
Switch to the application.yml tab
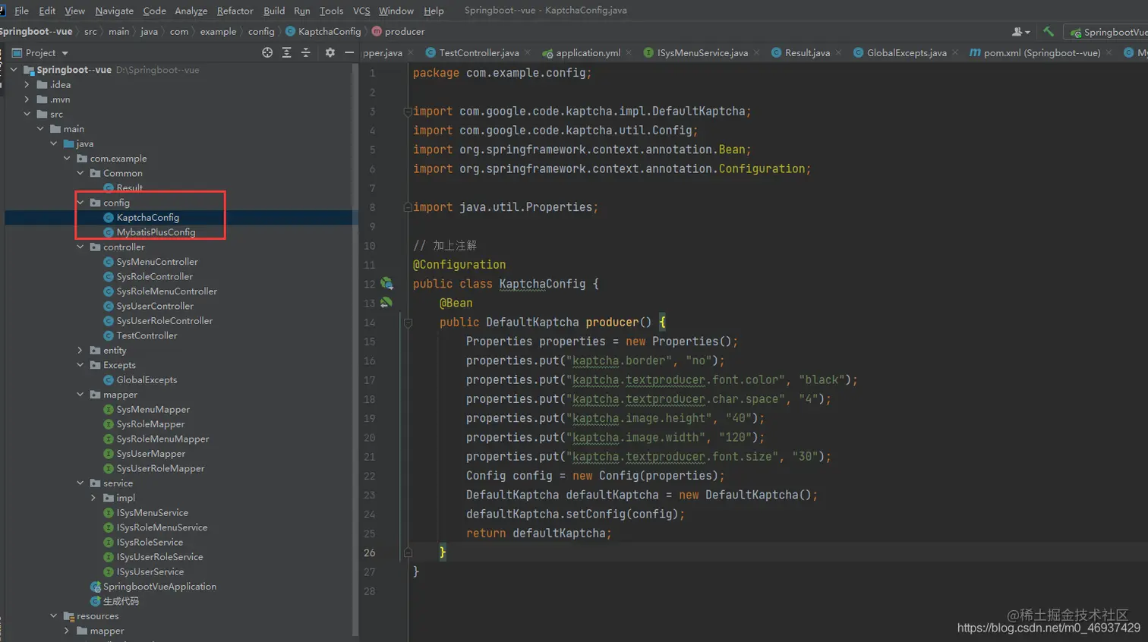[588, 52]
